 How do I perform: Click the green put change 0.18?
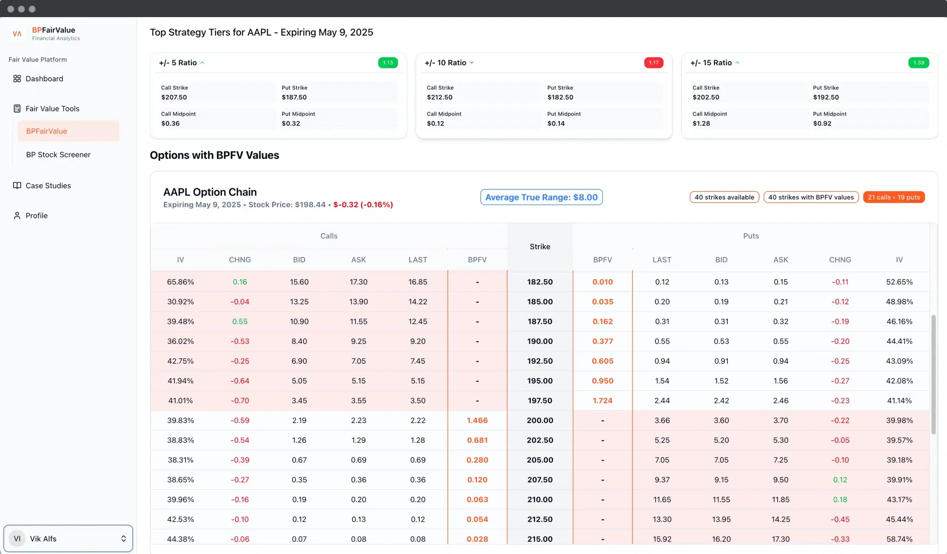840,499
